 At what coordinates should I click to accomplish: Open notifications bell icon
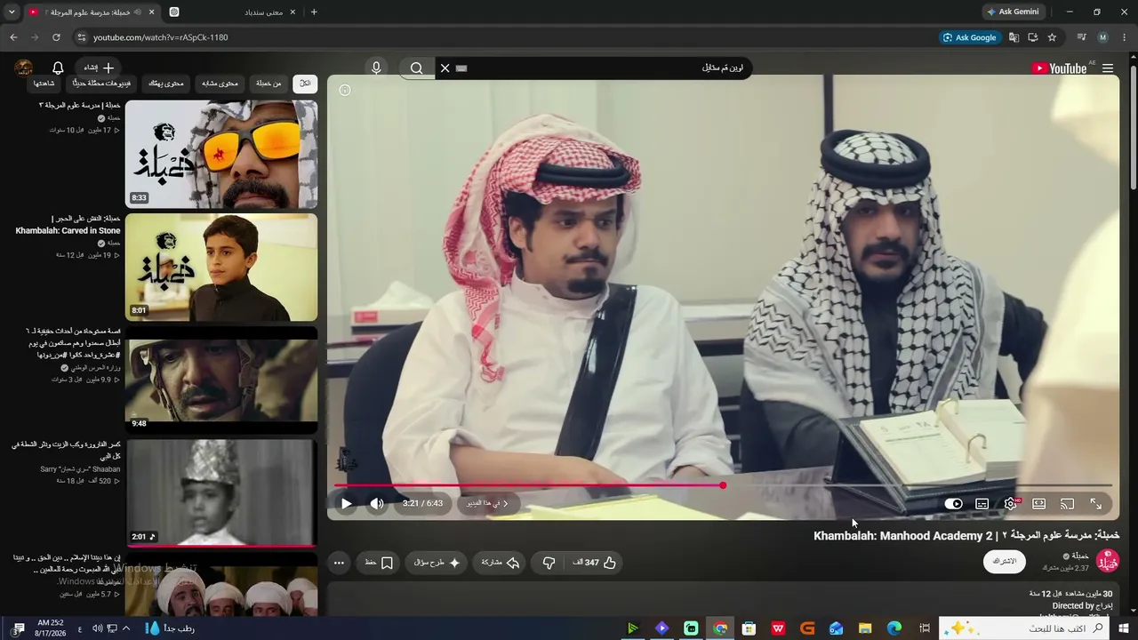[58, 68]
